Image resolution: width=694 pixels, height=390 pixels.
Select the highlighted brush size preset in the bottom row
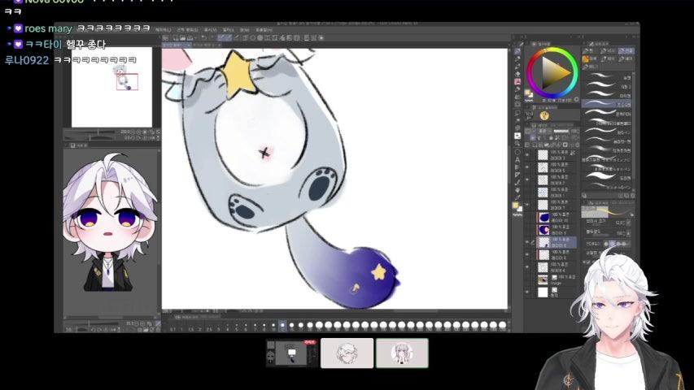click(x=282, y=325)
